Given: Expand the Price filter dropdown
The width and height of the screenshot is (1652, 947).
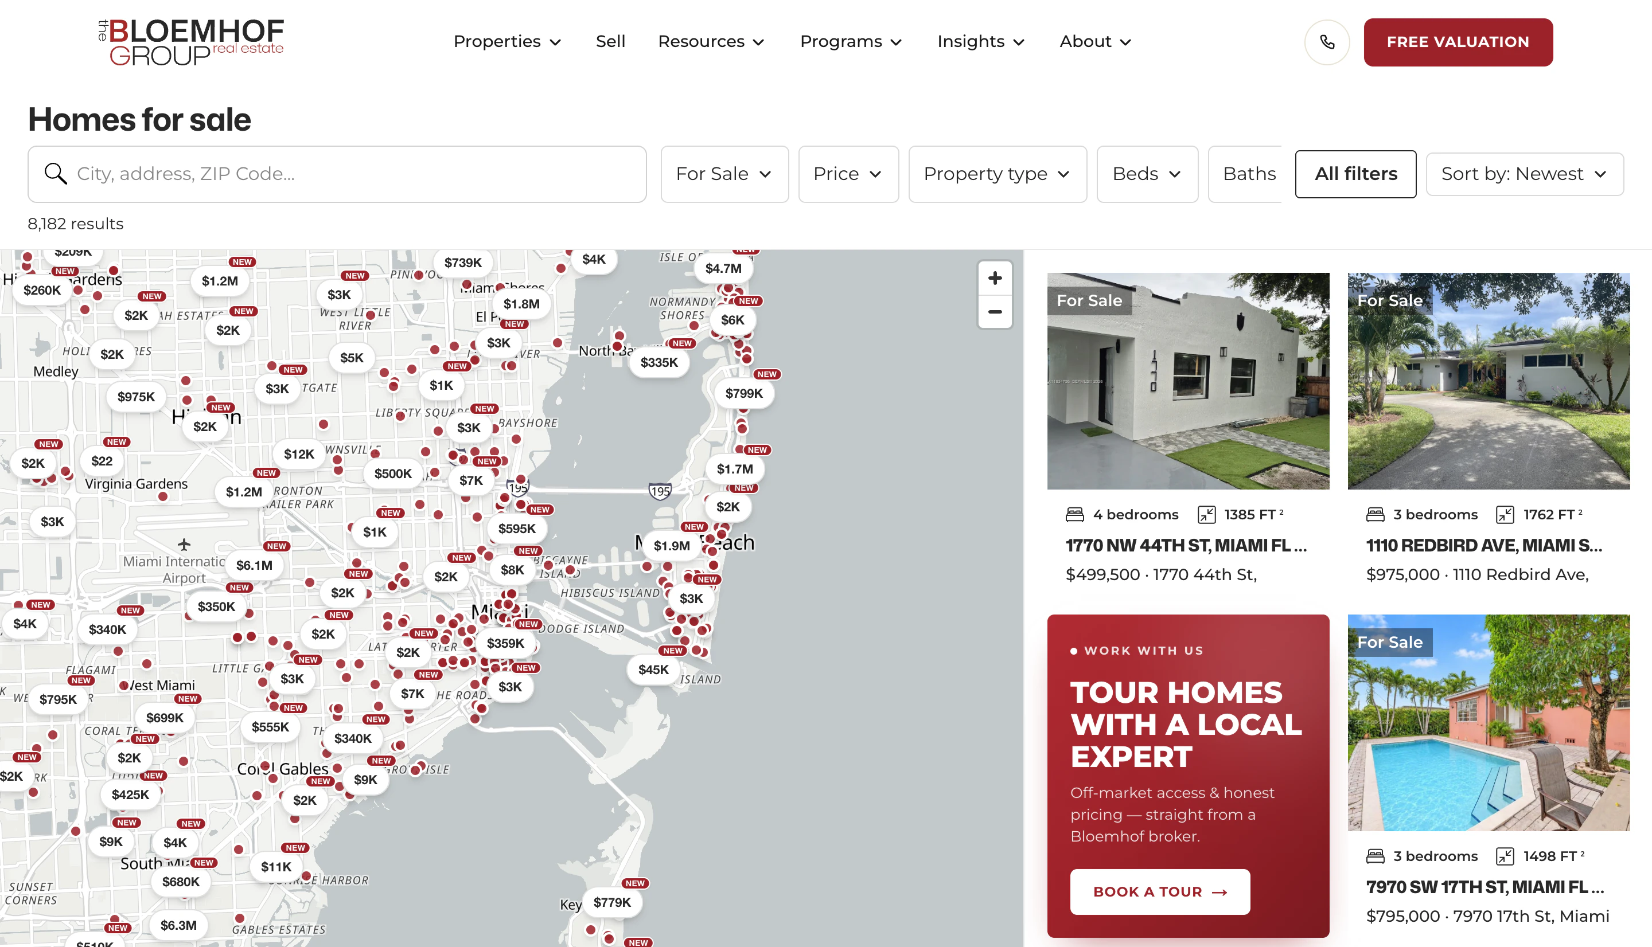Looking at the screenshot, I should pos(848,174).
